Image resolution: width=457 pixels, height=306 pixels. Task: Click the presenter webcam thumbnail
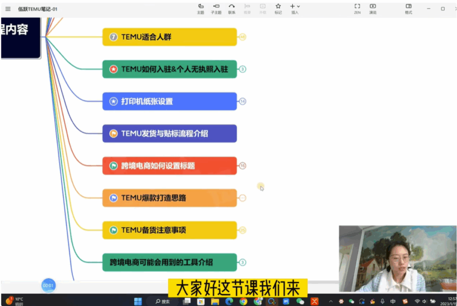click(x=398, y=259)
